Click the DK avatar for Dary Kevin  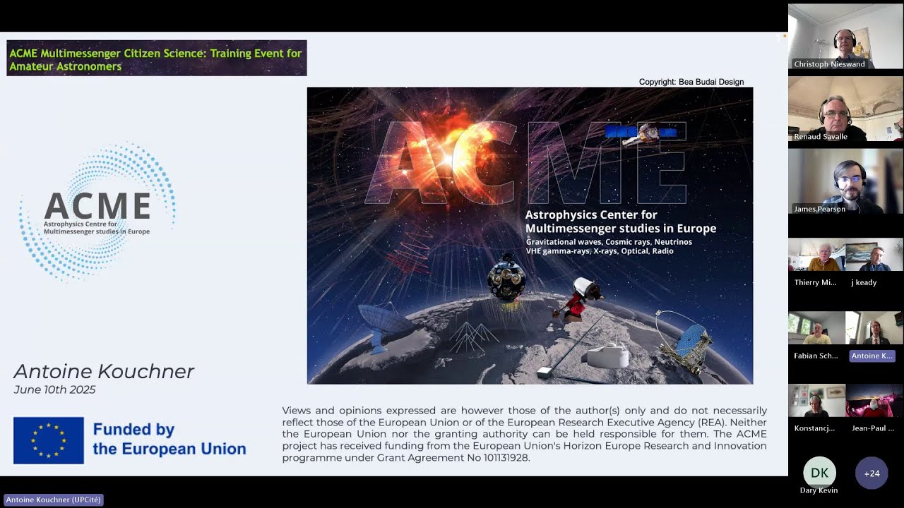(819, 473)
